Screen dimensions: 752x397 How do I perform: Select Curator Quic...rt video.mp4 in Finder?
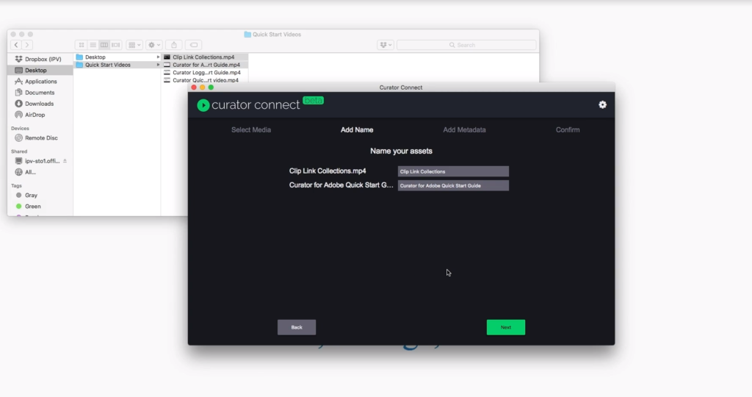click(x=205, y=80)
